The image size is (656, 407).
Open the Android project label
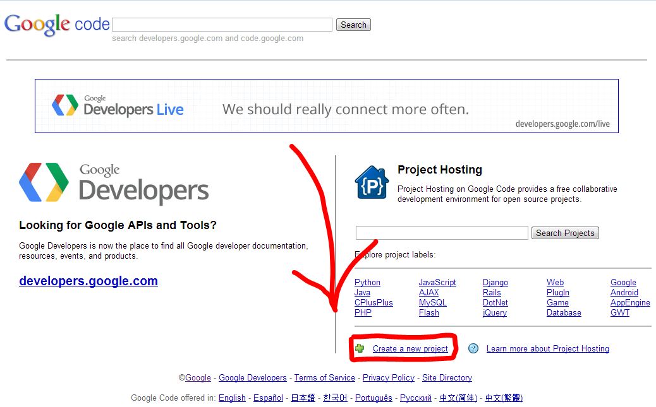pyautogui.click(x=624, y=293)
